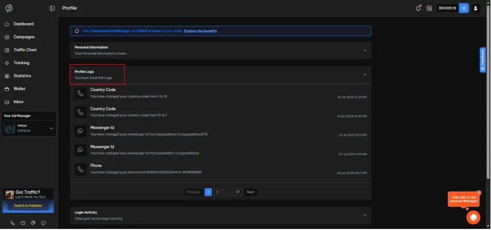Click messenger icon for 'bypassBot to bypassBotui' log

[x=81, y=151]
